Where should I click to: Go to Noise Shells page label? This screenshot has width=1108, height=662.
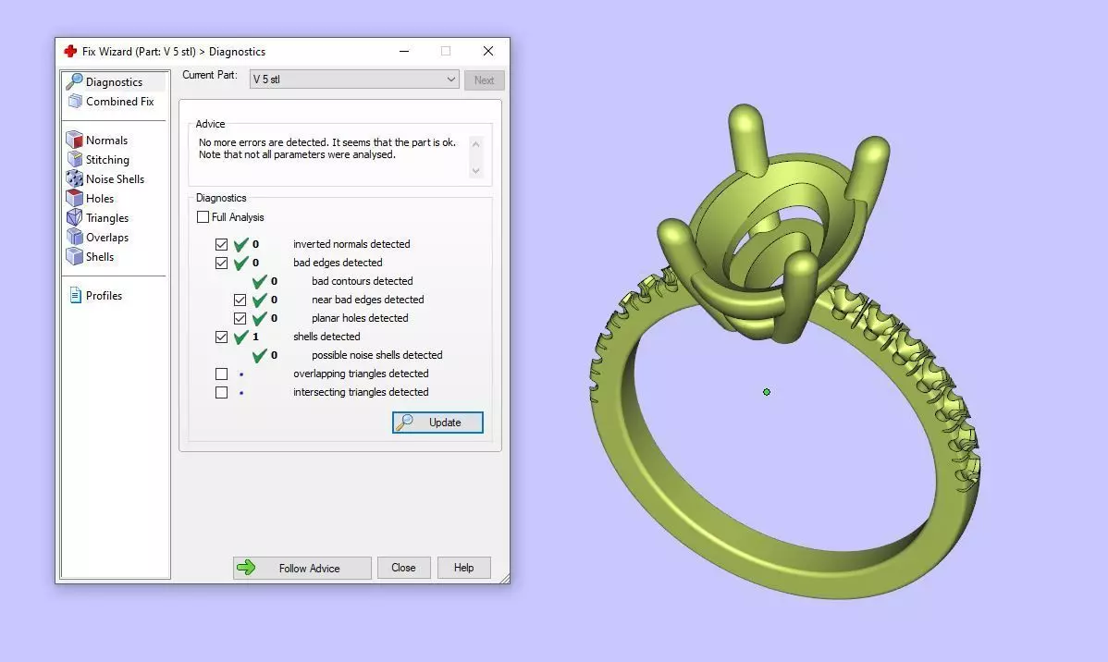pos(116,178)
